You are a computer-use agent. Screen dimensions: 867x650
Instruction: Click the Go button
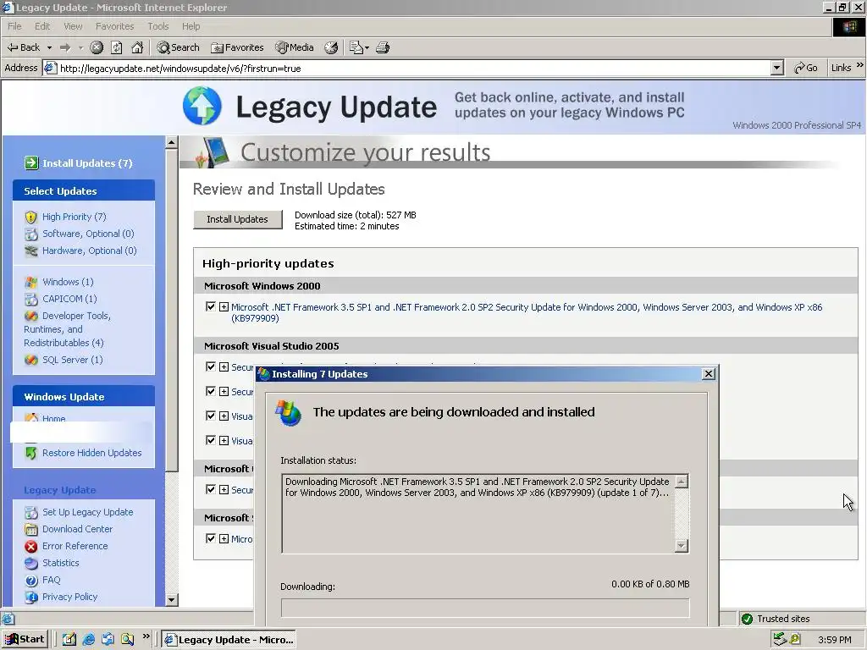click(x=806, y=68)
